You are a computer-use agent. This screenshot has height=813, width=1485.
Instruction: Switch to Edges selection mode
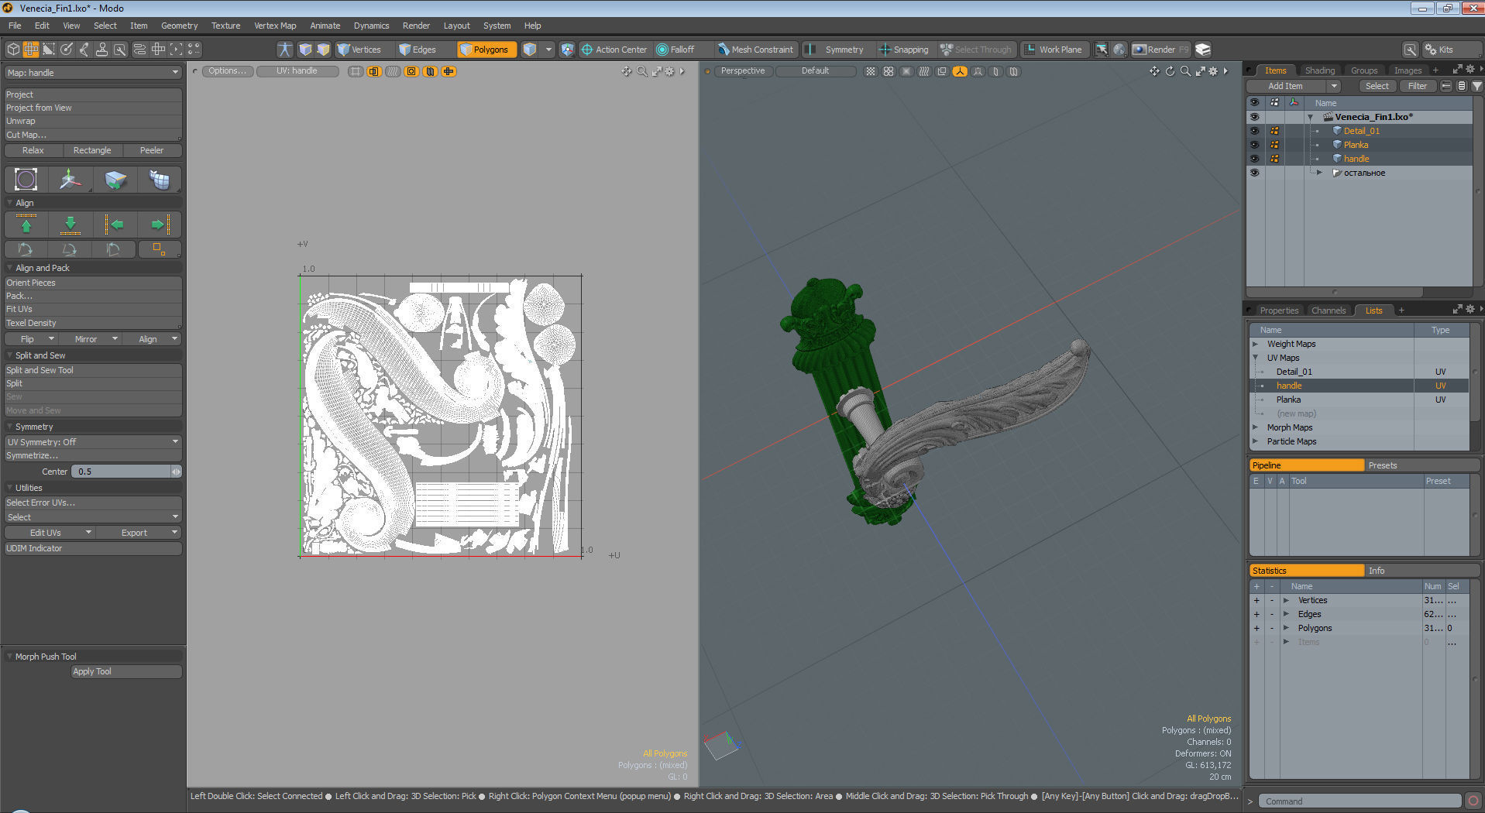(417, 50)
